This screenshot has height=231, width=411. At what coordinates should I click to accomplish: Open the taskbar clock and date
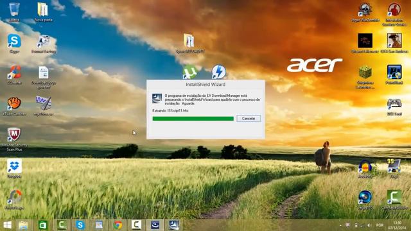click(397, 225)
